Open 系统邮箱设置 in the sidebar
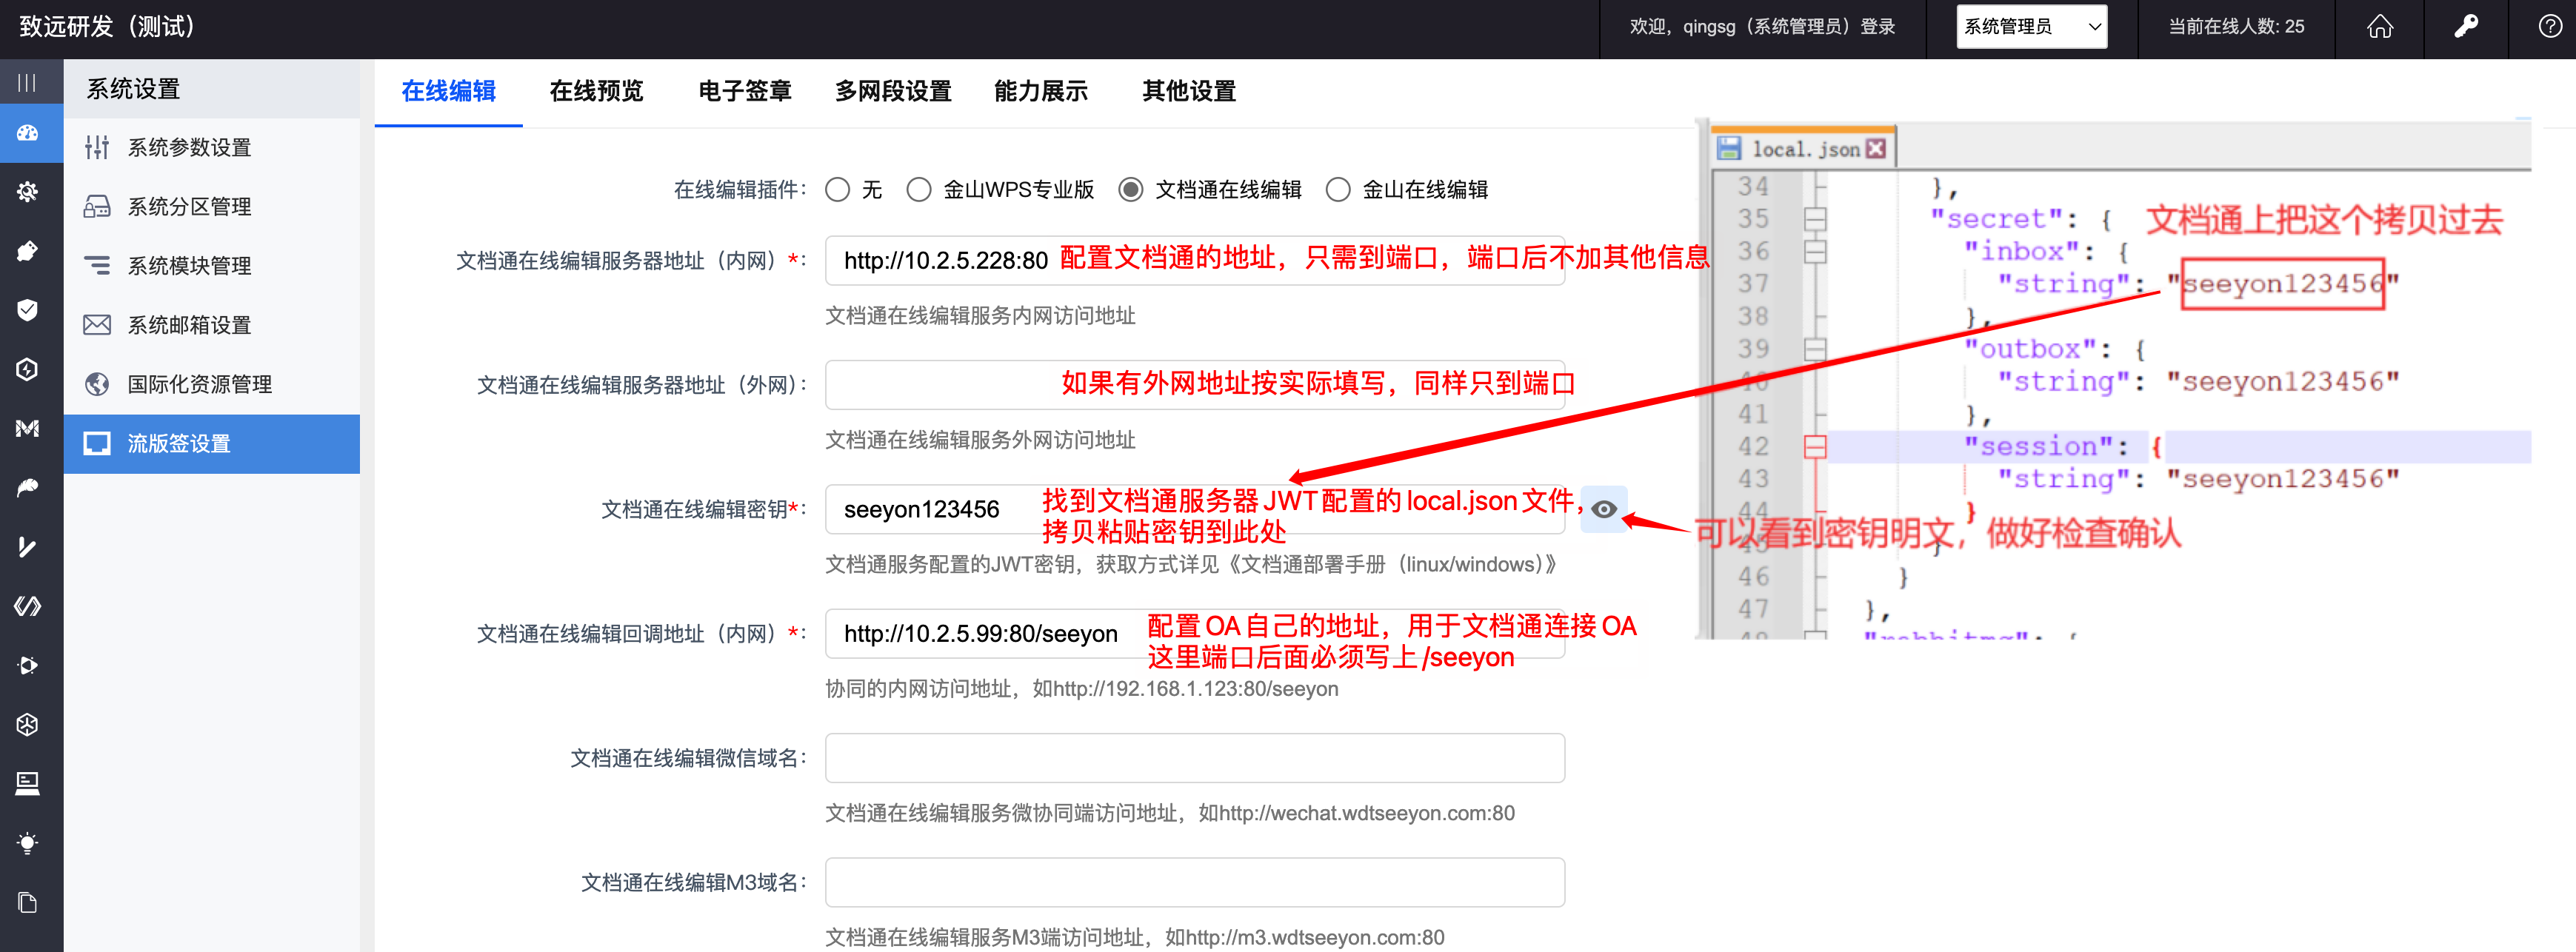Viewport: 2576px width, 952px height. tap(189, 325)
